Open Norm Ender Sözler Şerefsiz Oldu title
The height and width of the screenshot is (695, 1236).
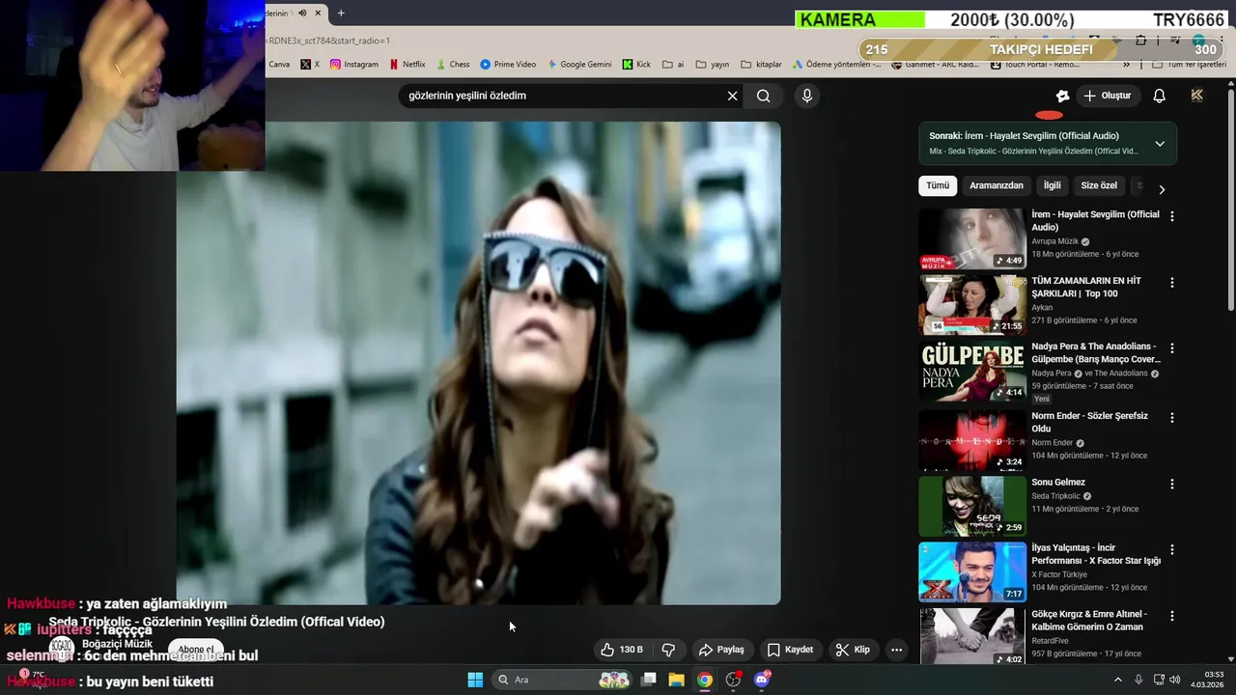[x=1089, y=422]
